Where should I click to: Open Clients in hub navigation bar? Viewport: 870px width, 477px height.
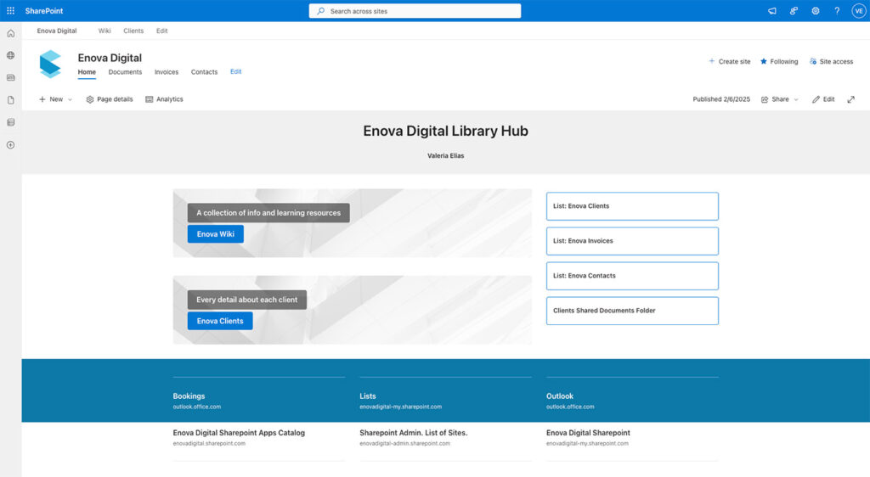(133, 31)
